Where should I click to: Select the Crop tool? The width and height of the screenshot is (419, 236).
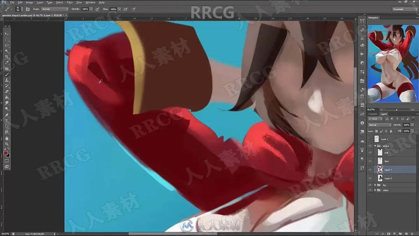(x=7, y=57)
